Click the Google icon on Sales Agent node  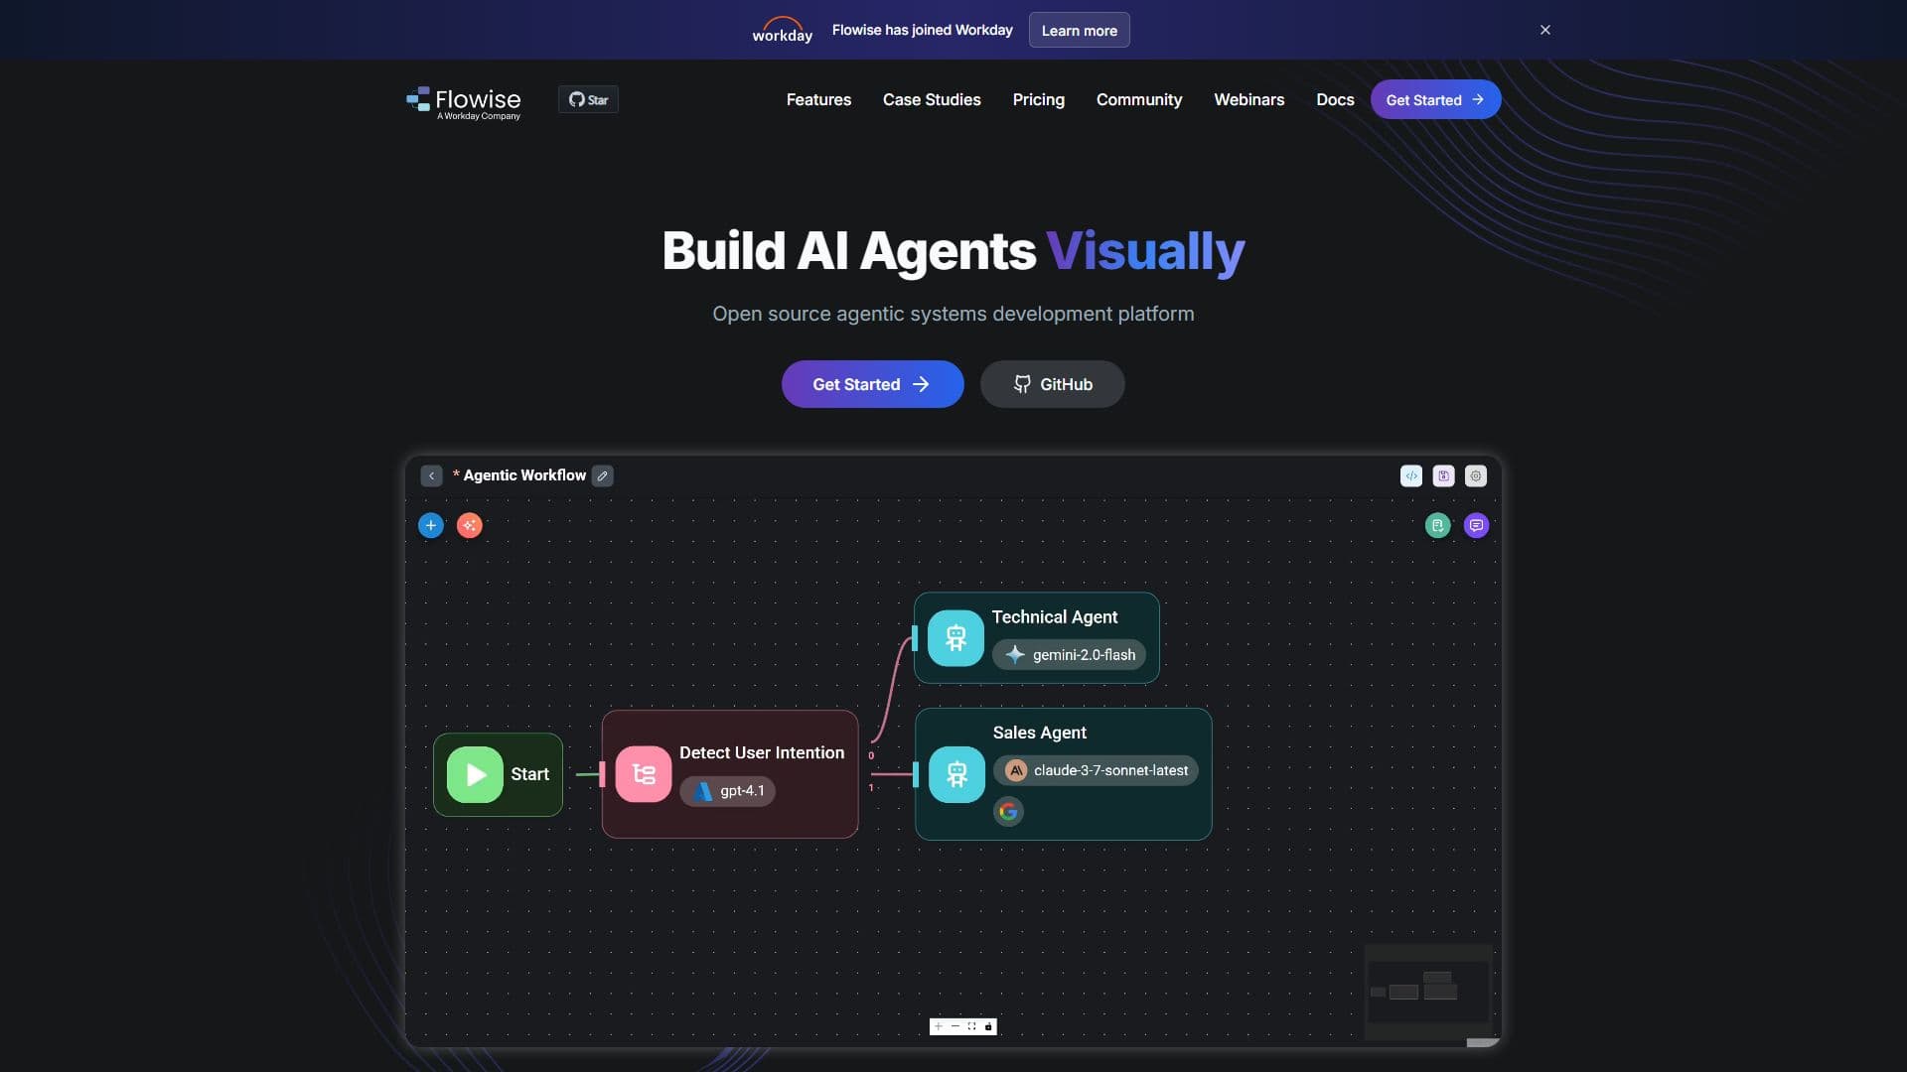(x=1008, y=812)
